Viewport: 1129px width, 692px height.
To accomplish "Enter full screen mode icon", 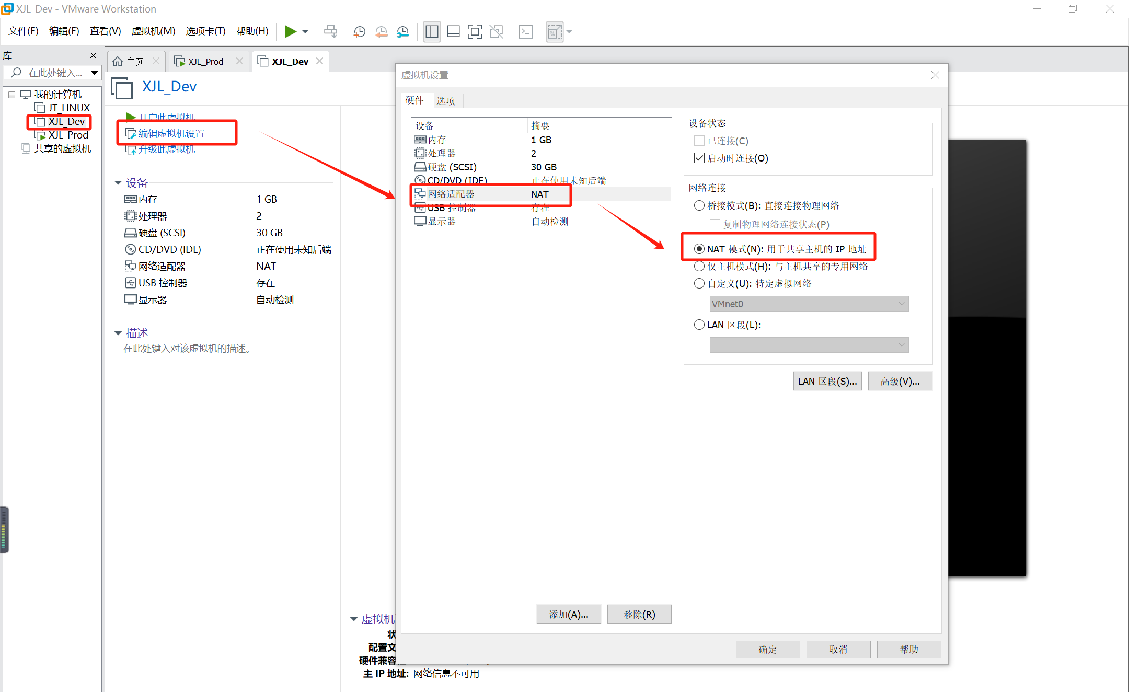I will point(474,32).
